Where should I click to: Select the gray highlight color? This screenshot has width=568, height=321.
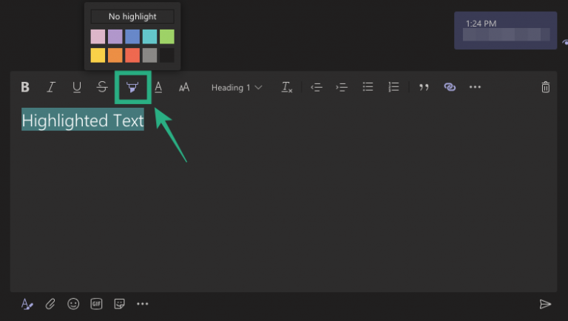coord(149,55)
